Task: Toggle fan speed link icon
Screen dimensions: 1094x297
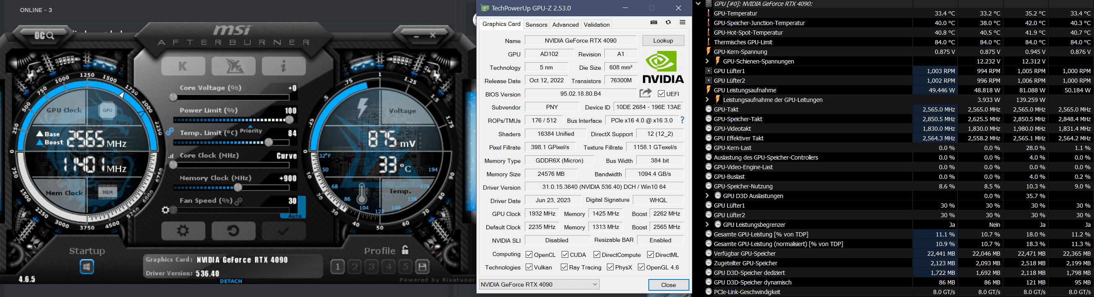Action: coord(239,201)
